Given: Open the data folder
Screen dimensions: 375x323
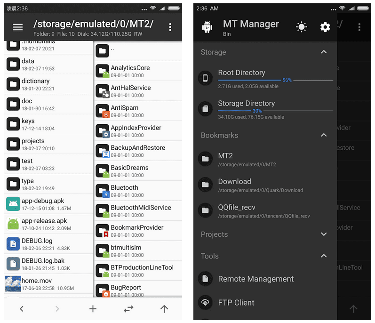Looking at the screenshot, I should tap(48, 65).
